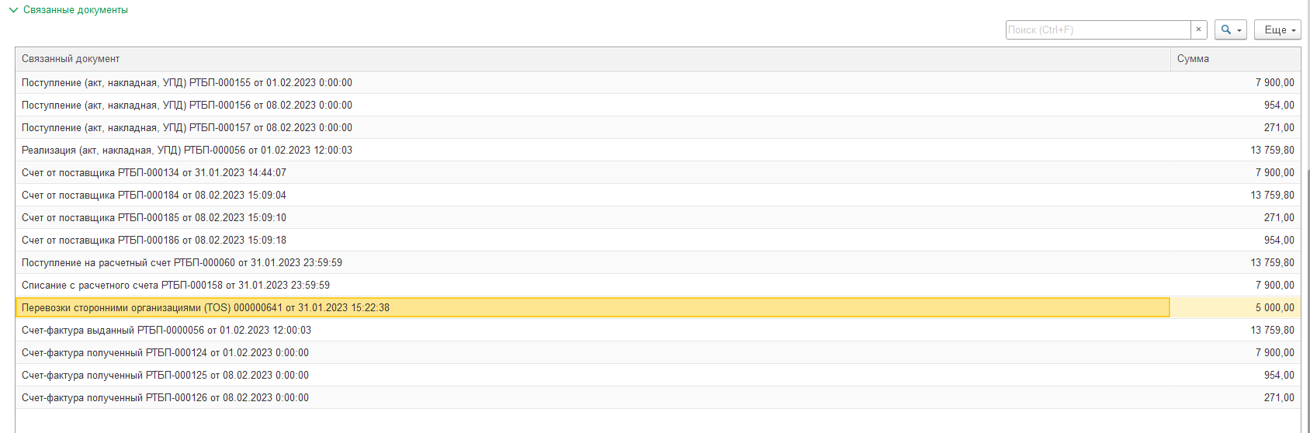Select Счет-фактура выданный РТБП-0000056 row
The width and height of the screenshot is (1310, 433).
(x=657, y=330)
